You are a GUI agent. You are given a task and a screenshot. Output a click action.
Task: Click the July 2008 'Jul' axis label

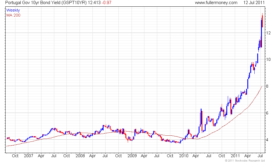click(105, 156)
